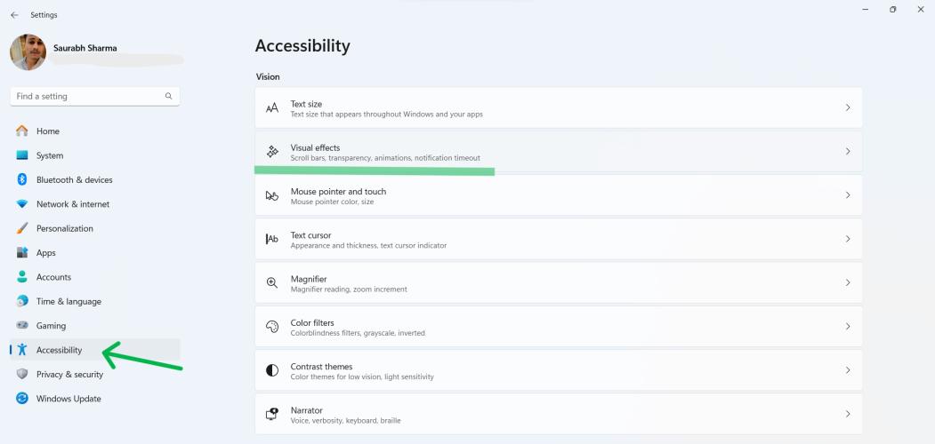Screen dimensions: 935x444
Task: Click the Gaming controller icon
Action: [22, 326]
